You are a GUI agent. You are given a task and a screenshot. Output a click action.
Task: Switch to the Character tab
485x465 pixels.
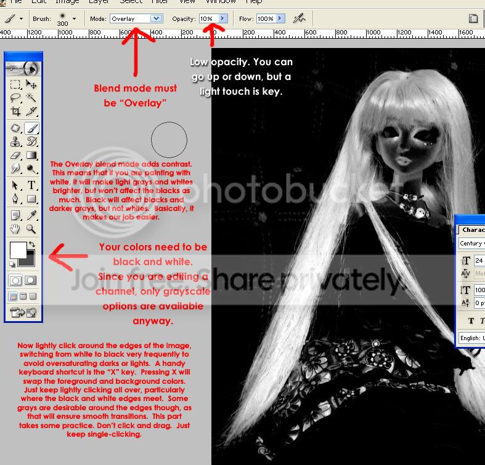[472, 229]
